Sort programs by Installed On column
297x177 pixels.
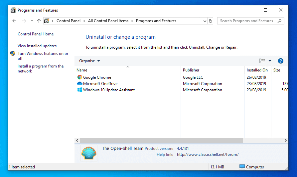click(257, 70)
